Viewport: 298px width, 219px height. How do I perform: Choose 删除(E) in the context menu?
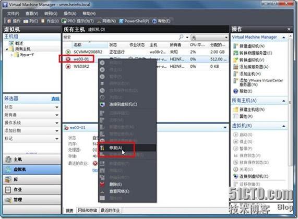(127, 184)
